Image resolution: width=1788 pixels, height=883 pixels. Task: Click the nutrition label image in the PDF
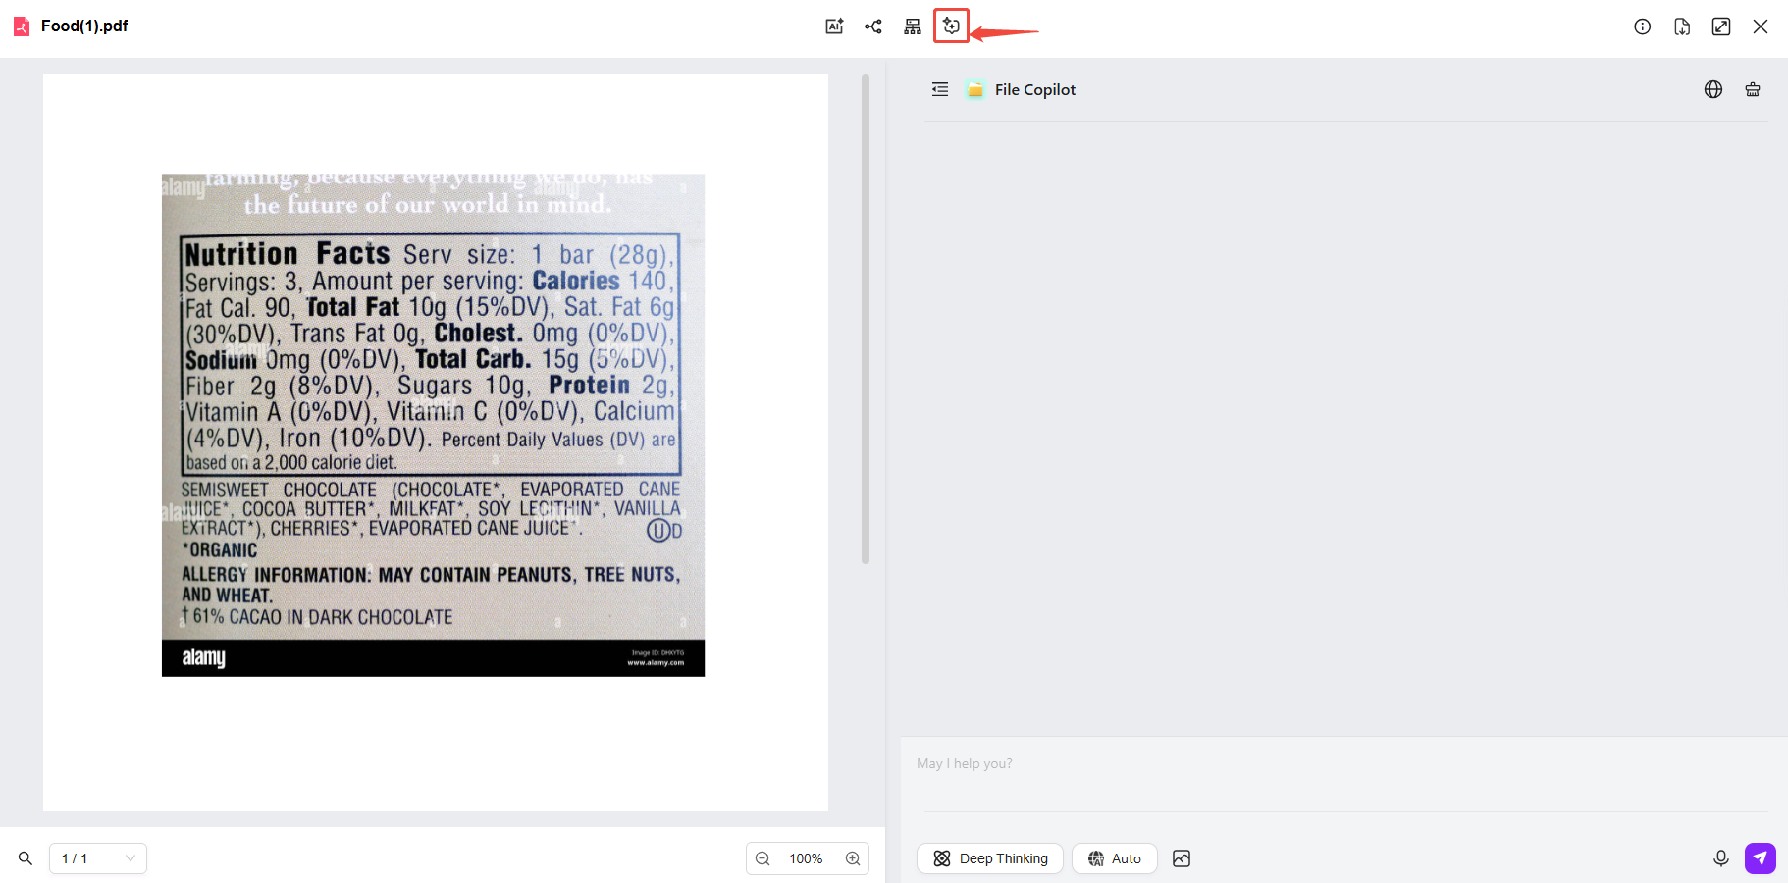(x=433, y=425)
